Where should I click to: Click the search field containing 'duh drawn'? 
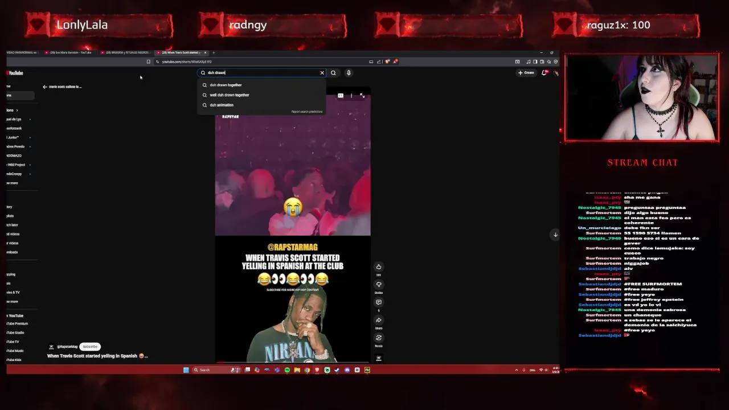pos(262,72)
